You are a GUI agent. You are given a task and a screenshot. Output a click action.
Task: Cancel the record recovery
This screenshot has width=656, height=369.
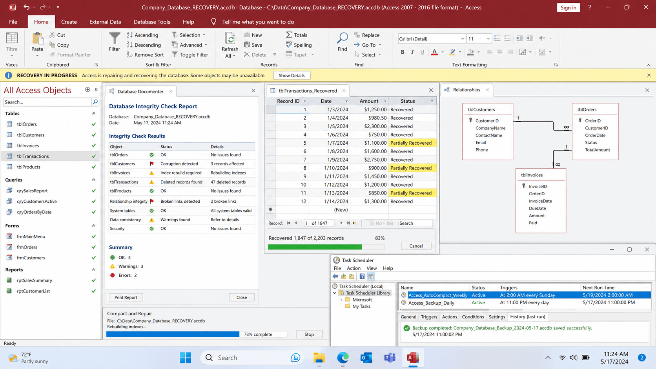click(416, 246)
